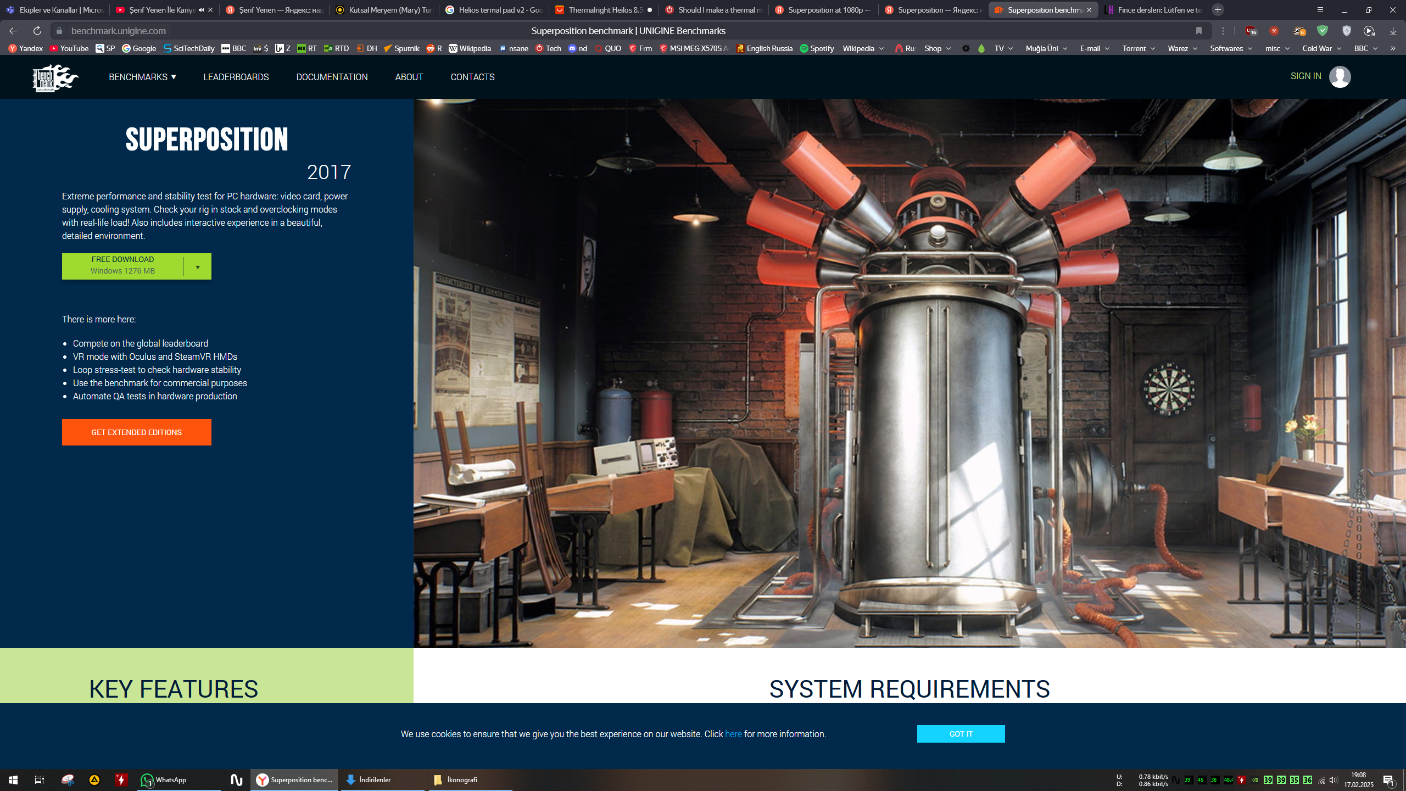The image size is (1406, 791).
Task: Open the Yandex bookmark
Action: pyautogui.click(x=26, y=48)
